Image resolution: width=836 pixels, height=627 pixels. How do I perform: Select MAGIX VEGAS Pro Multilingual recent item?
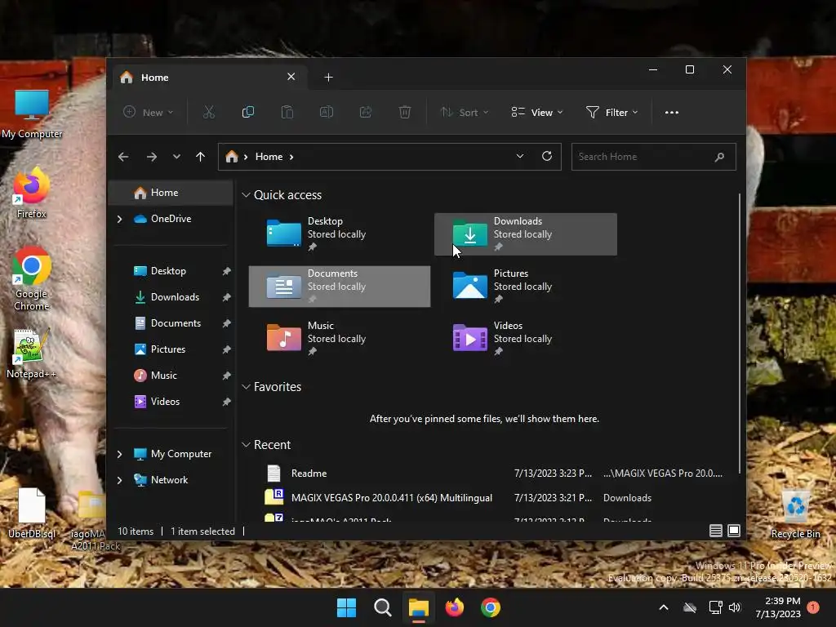[x=493, y=498]
